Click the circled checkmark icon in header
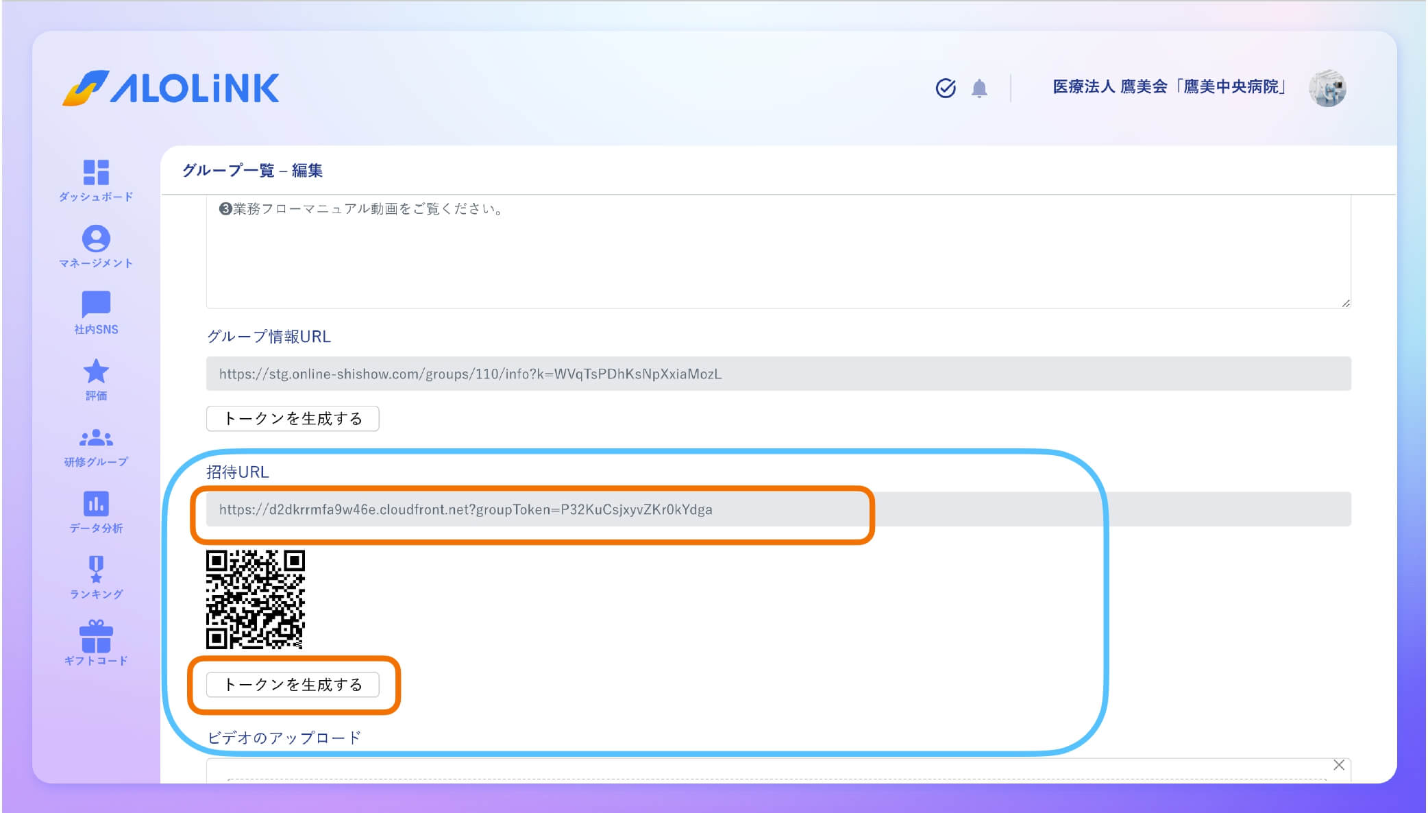This screenshot has width=1428, height=813. 946,88
